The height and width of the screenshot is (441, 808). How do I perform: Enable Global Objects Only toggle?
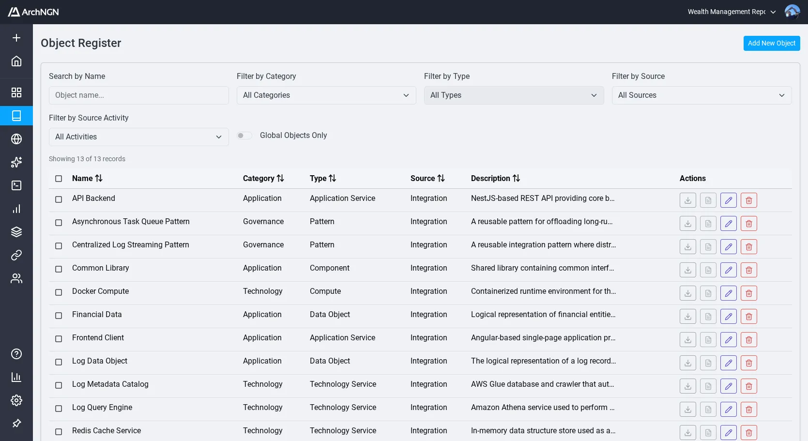pyautogui.click(x=244, y=136)
